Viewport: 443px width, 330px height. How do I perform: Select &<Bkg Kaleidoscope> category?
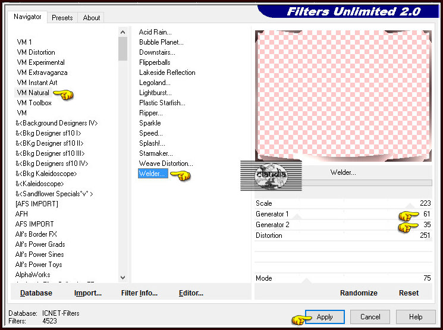(46, 174)
